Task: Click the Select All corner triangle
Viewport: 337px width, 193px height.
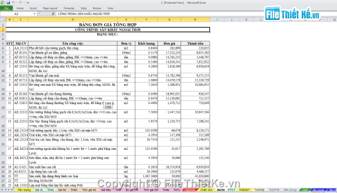Action: pyautogui.click(x=3, y=19)
